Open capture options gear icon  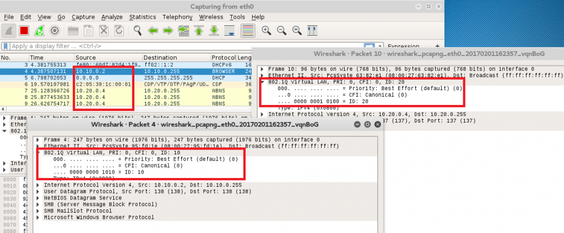(x=55, y=31)
